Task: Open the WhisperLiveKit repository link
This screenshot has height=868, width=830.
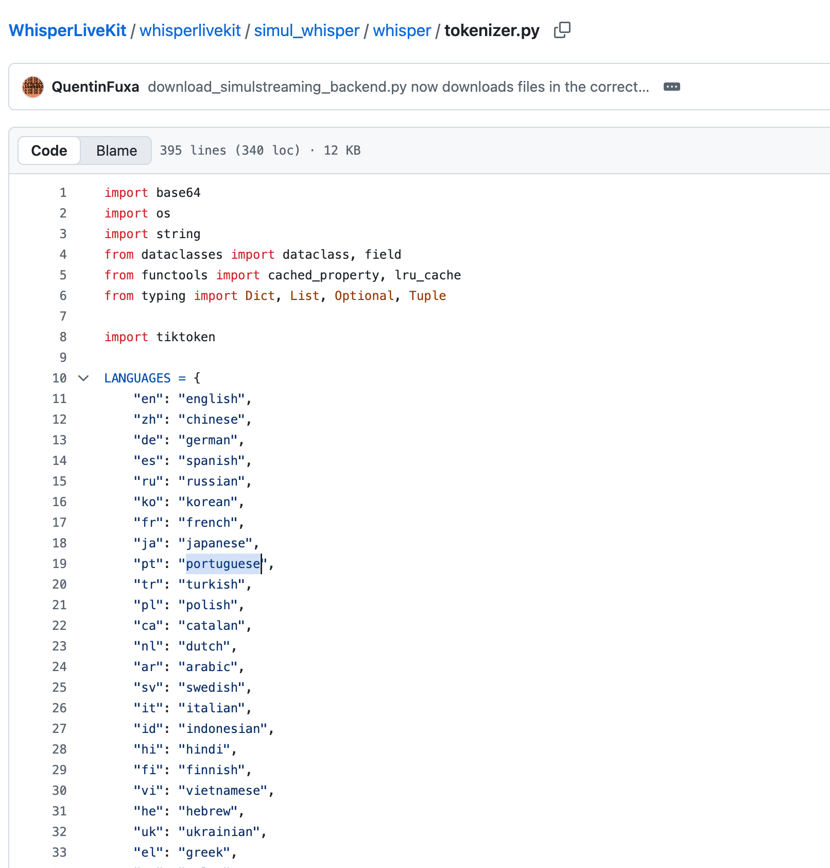Action: pyautogui.click(x=67, y=30)
